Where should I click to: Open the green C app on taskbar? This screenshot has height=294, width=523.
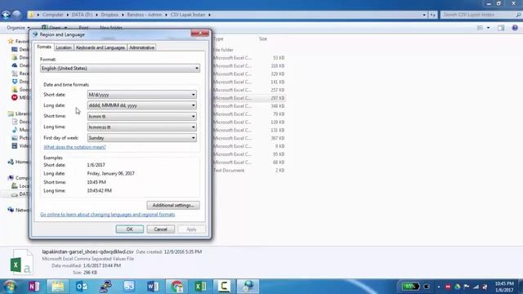click(224, 287)
